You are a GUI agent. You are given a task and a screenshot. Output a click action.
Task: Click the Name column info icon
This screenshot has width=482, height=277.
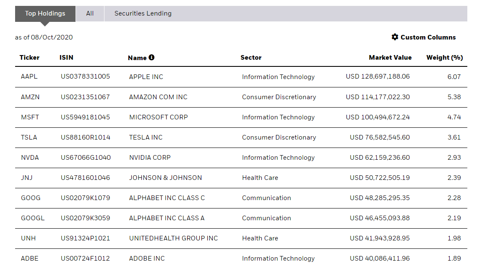click(x=151, y=57)
